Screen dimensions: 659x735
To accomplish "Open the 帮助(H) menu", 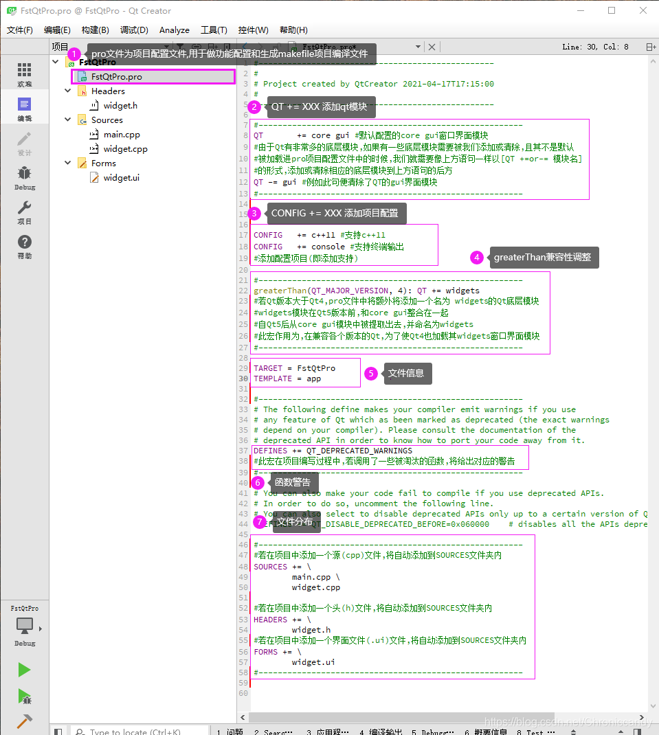I will click(293, 30).
